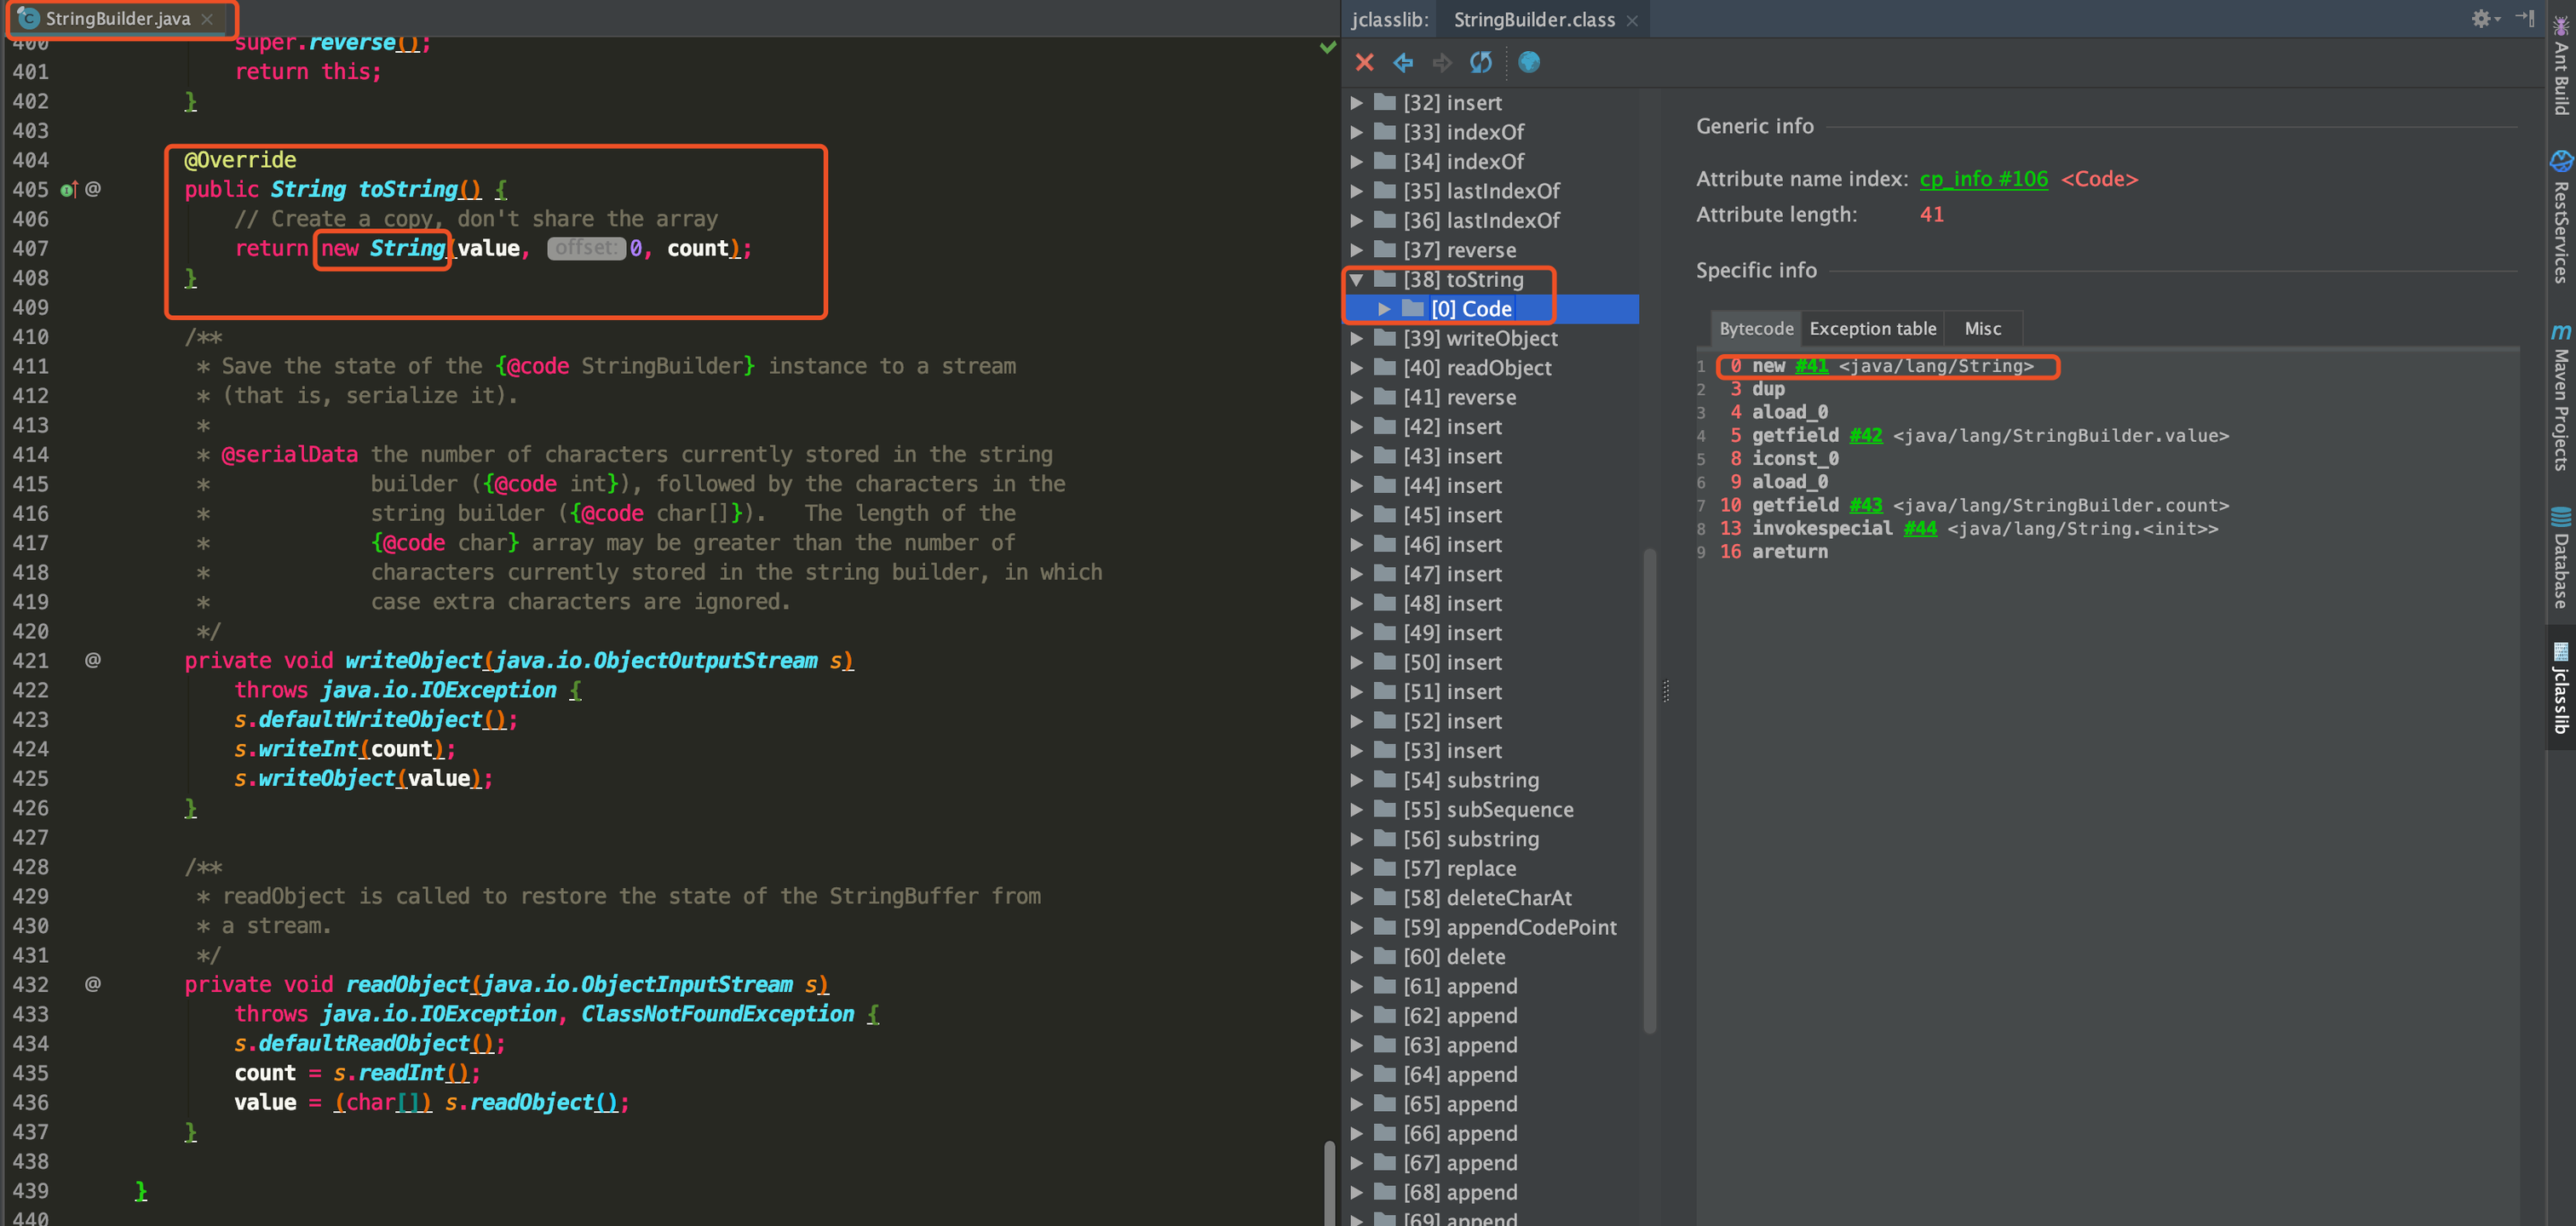The image size is (2576, 1226).
Task: Open the Database side panel
Action: (2561, 559)
